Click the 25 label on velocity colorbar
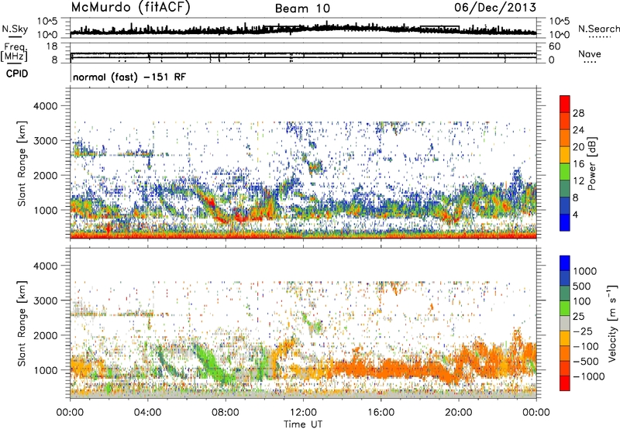 579,316
